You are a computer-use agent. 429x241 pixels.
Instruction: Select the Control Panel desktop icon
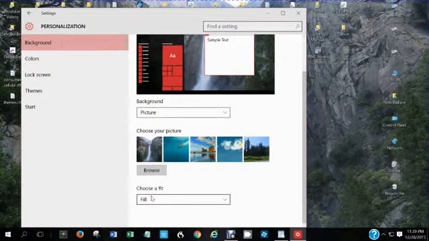394,121
